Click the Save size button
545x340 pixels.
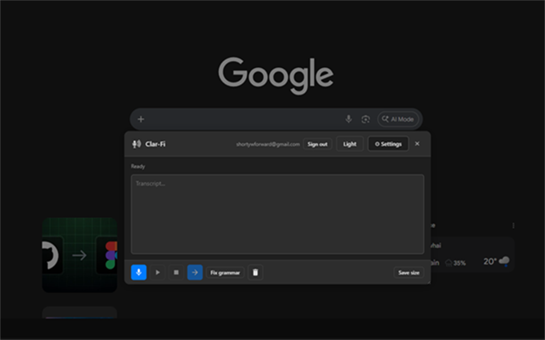coord(409,272)
